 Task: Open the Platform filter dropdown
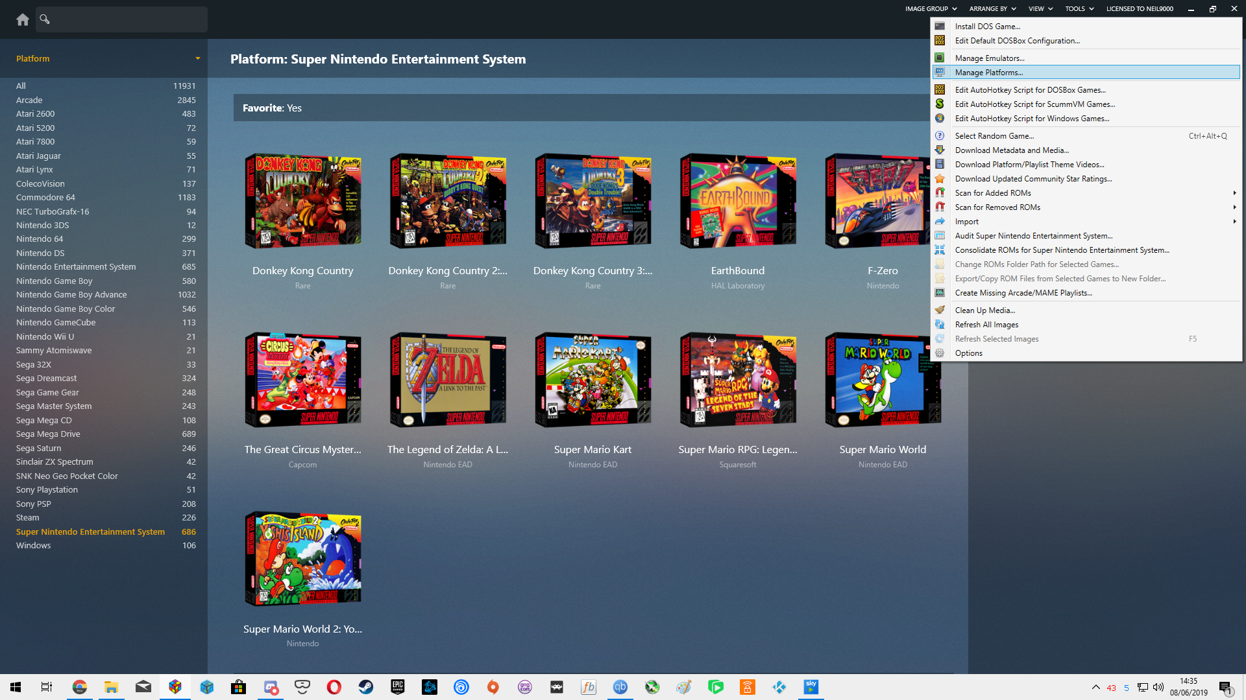tap(198, 58)
